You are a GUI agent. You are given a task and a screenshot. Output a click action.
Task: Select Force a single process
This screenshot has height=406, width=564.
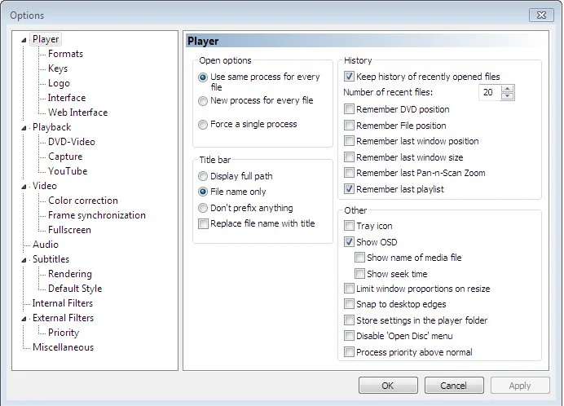[x=203, y=125]
